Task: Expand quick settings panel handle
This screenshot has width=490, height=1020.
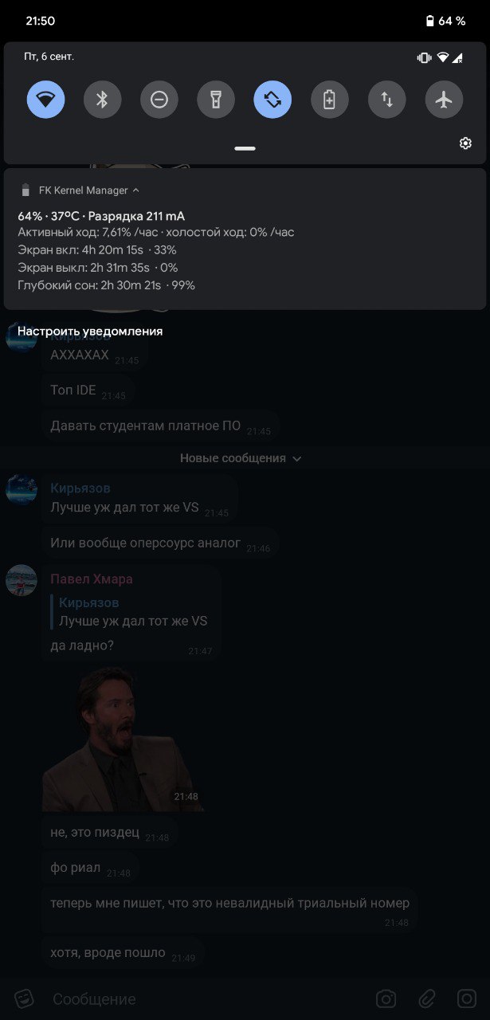Action: pos(245,148)
